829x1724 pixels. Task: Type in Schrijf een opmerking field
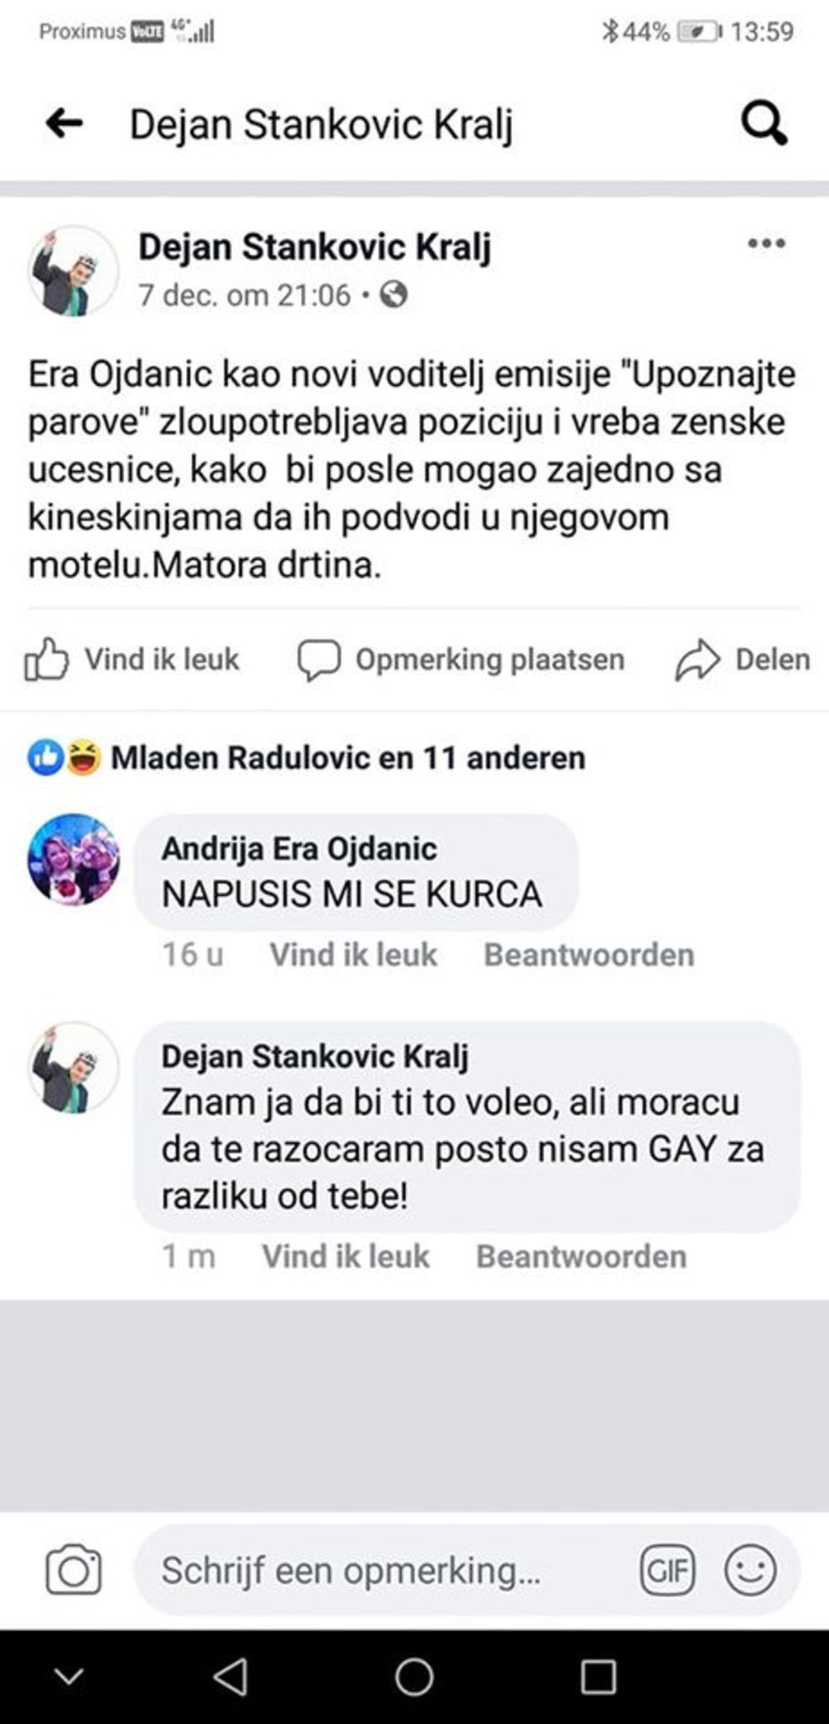tap(381, 1570)
